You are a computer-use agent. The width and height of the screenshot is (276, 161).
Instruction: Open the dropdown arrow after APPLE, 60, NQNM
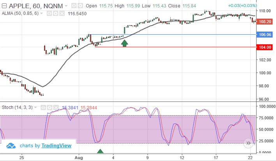(x=66, y=6)
